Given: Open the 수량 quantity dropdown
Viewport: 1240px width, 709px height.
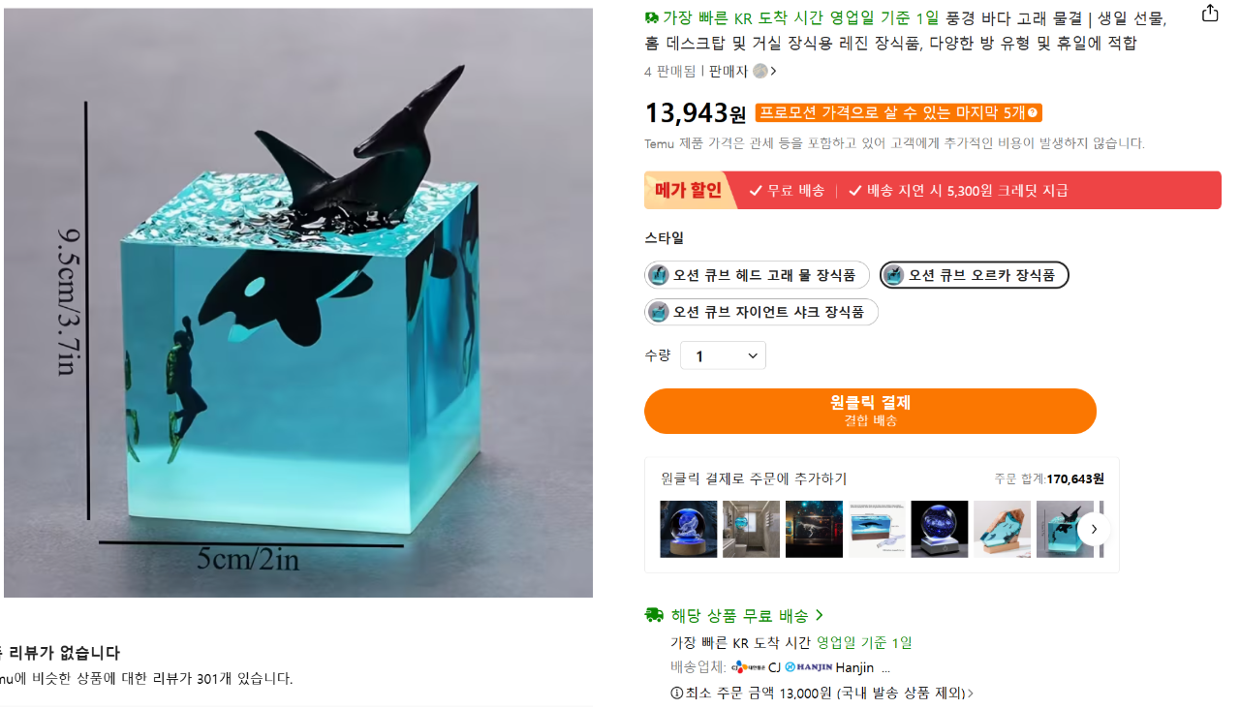Looking at the screenshot, I should pyautogui.click(x=723, y=355).
